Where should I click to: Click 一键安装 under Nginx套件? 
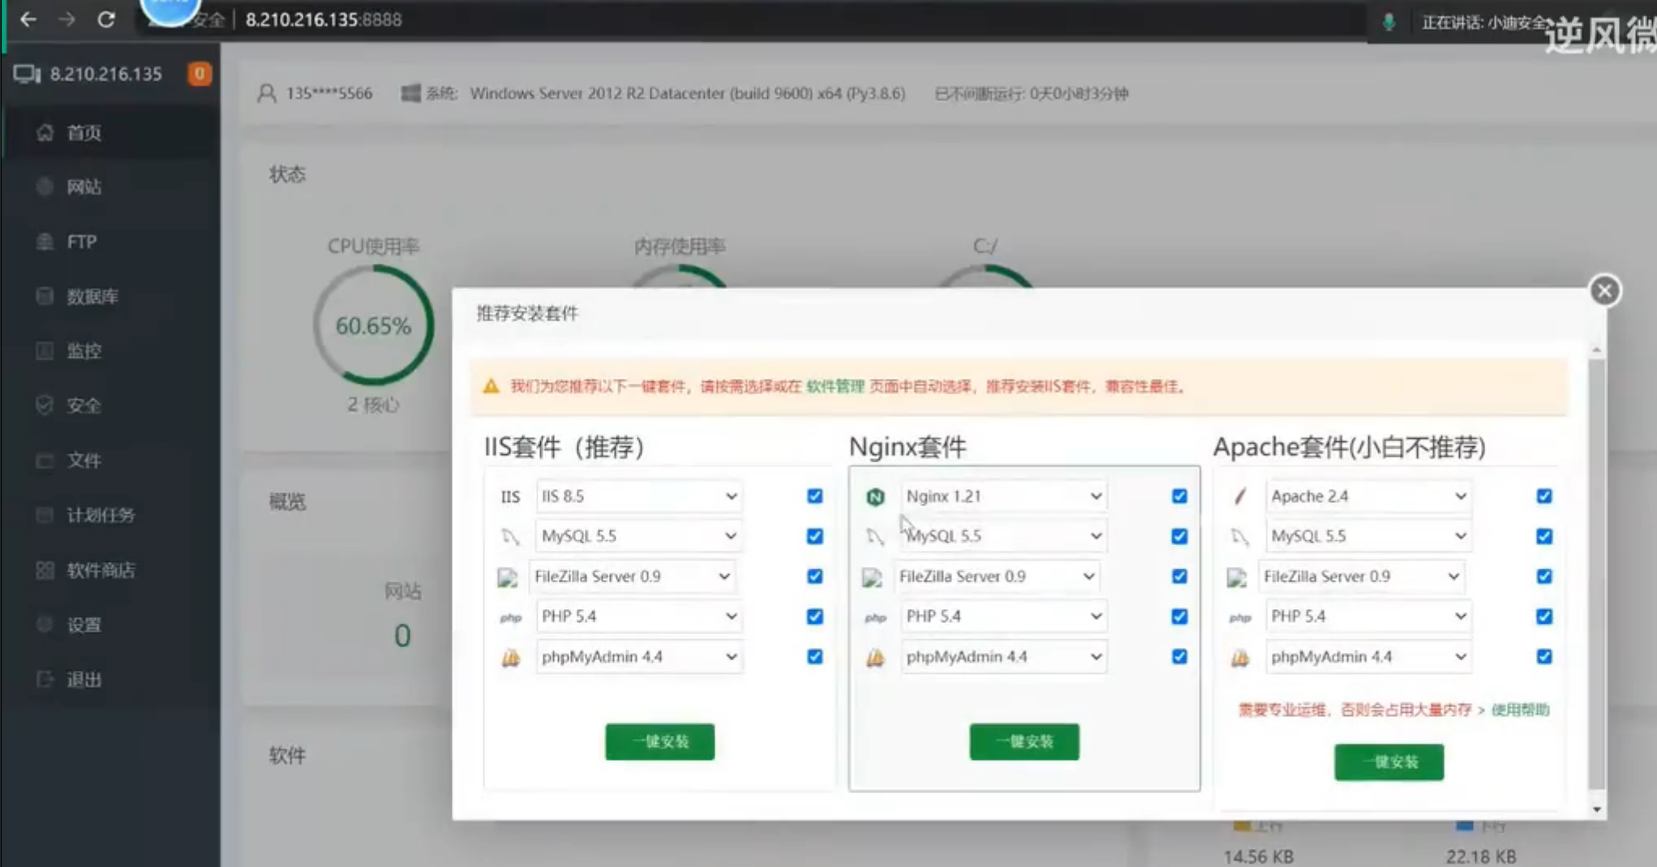coord(1024,741)
